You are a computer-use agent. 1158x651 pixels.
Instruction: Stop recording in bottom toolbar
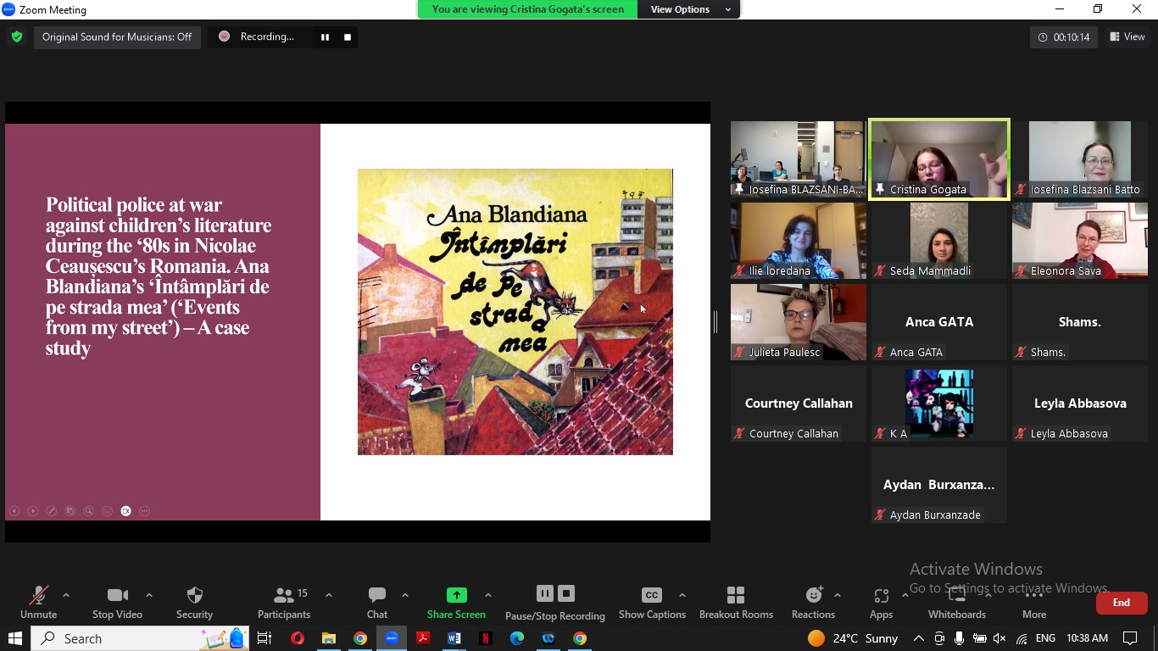(567, 593)
